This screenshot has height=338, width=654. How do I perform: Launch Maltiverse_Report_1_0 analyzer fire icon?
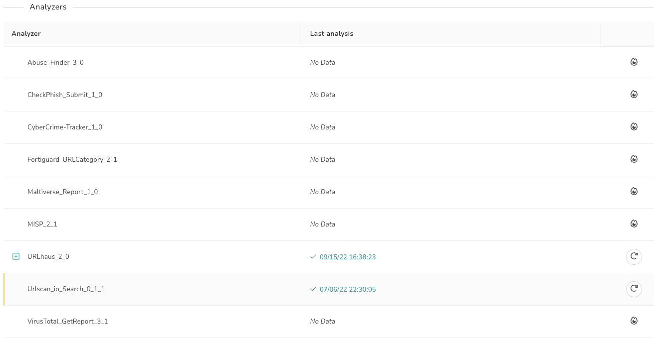(x=634, y=191)
